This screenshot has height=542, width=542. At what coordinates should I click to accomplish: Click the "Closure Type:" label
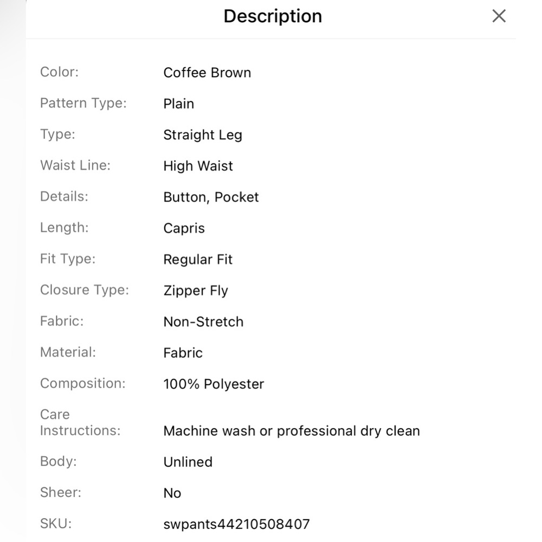[x=85, y=290]
